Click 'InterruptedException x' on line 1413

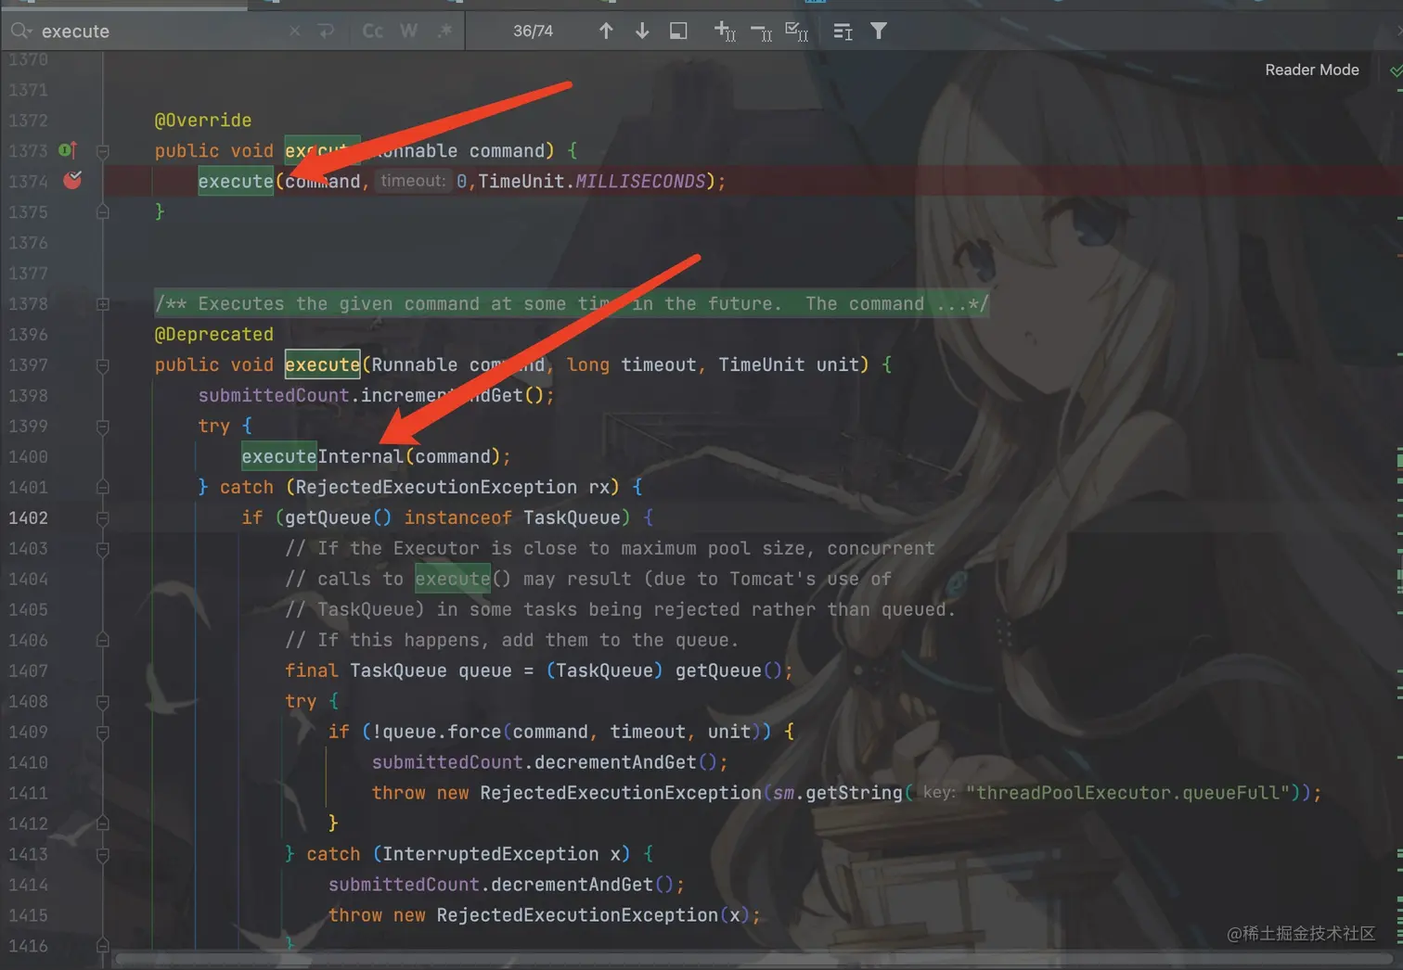pyautogui.click(x=501, y=854)
